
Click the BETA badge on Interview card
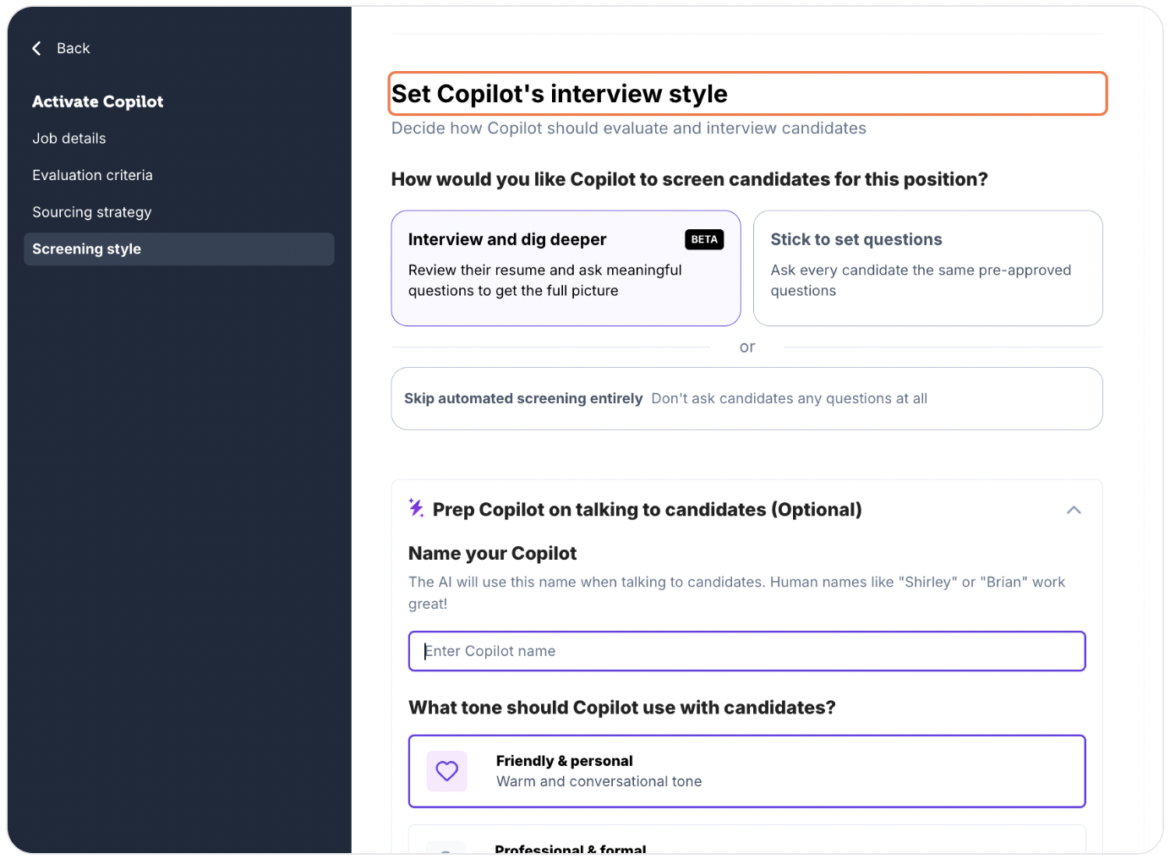704,239
